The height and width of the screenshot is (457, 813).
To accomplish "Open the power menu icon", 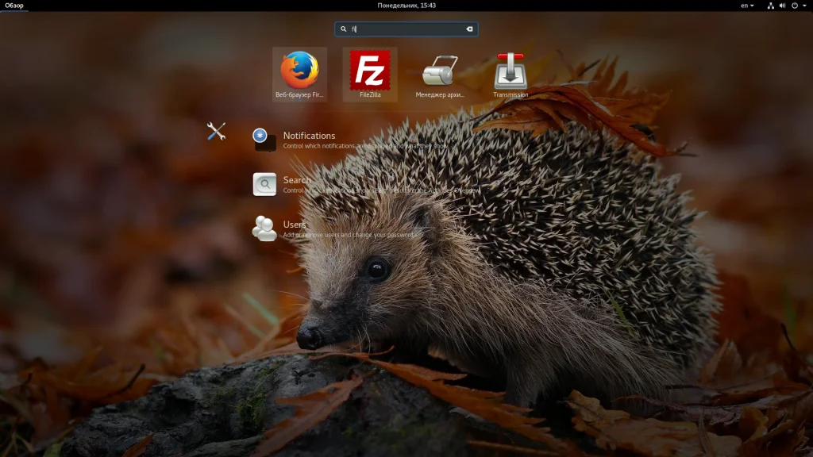I will (794, 6).
